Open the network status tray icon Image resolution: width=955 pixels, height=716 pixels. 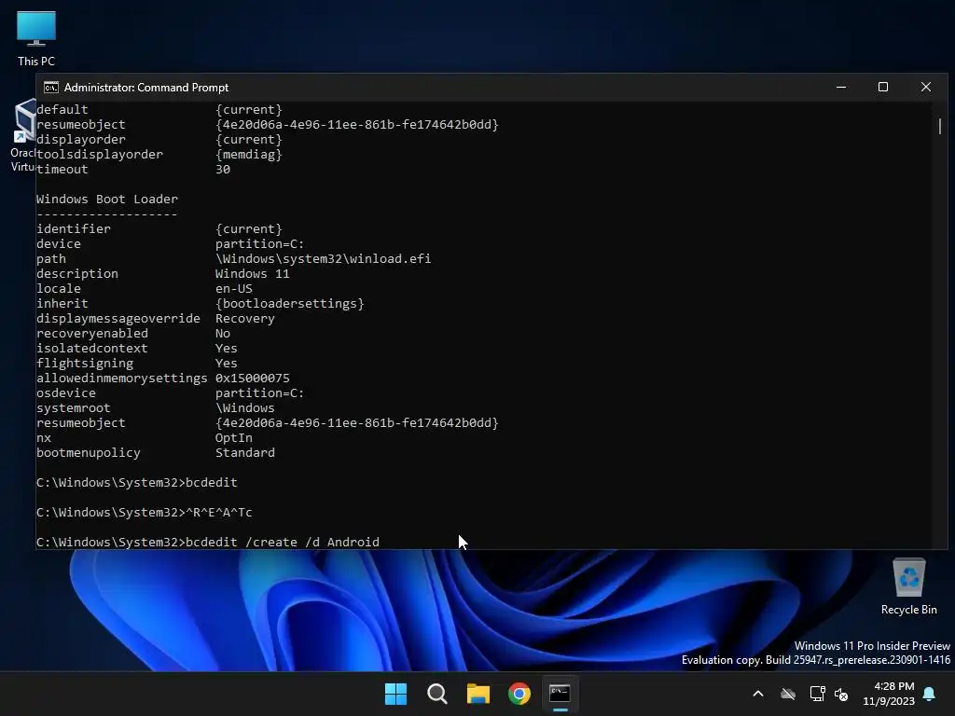tap(817, 694)
